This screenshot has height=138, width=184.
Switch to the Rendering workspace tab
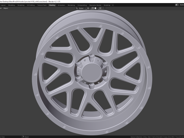pos(71,5)
